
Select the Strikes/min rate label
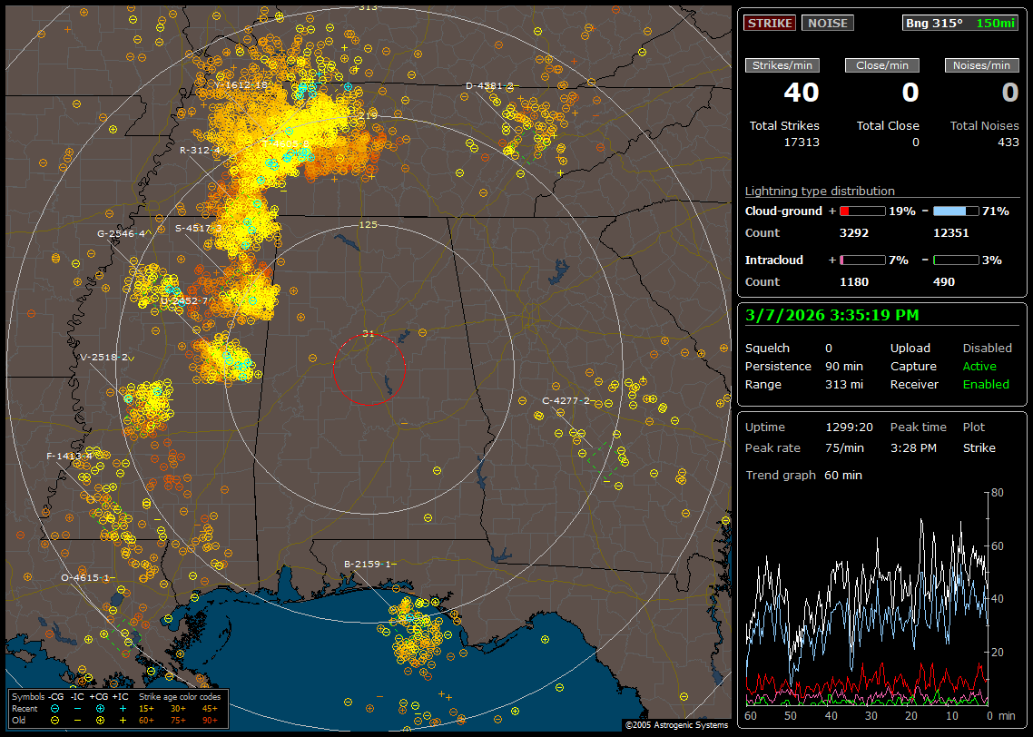[x=782, y=65]
